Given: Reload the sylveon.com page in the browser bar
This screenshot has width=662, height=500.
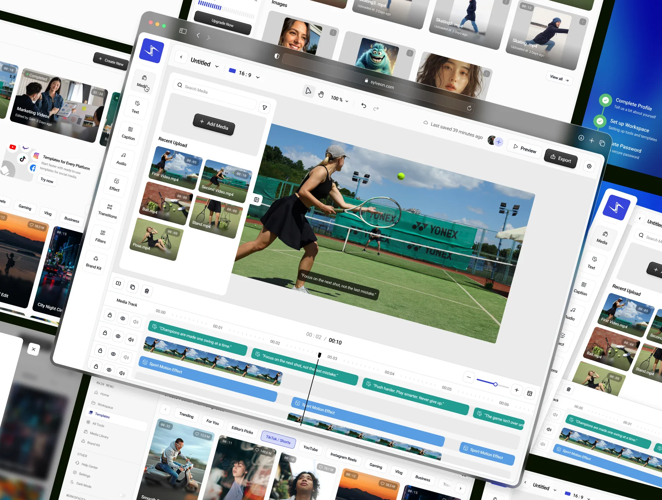Looking at the screenshot, I should (x=469, y=108).
